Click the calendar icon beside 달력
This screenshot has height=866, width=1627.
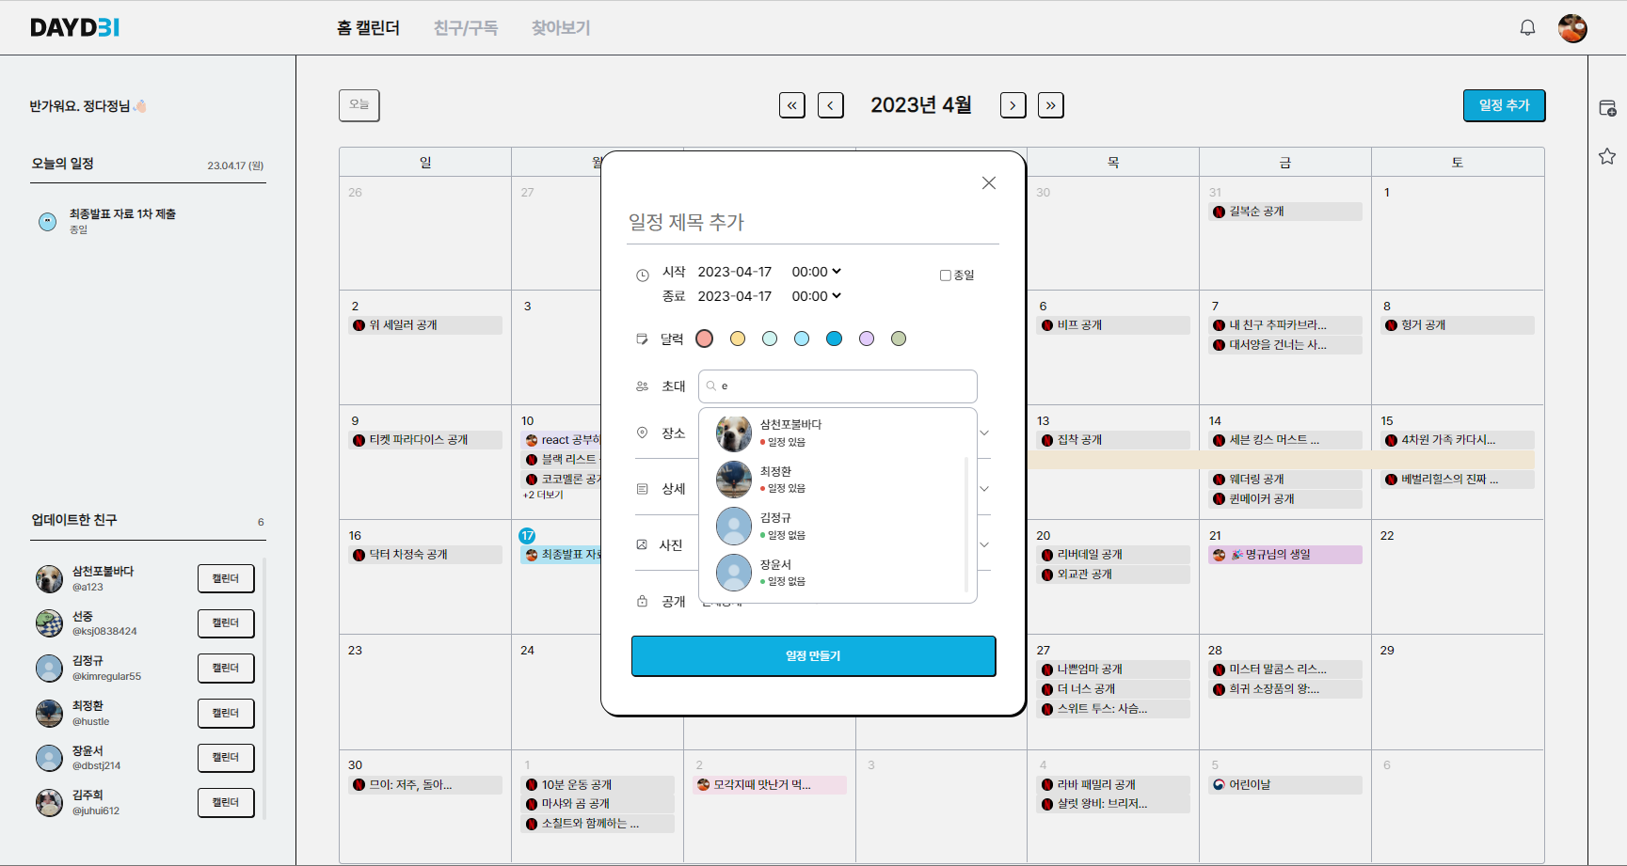click(x=643, y=339)
